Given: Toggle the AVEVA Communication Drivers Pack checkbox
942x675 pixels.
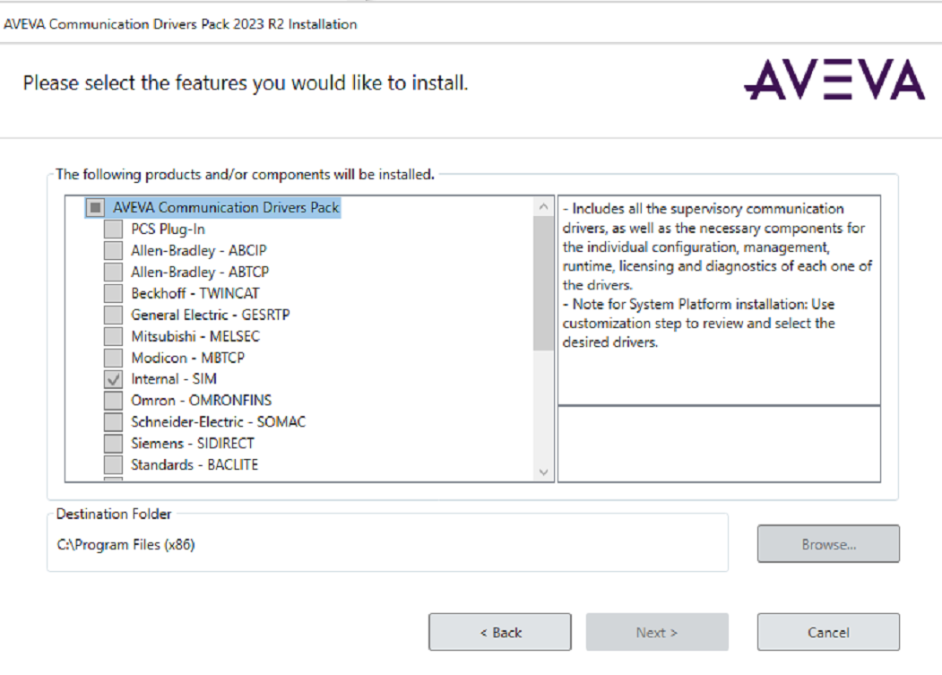Looking at the screenshot, I should click(95, 207).
